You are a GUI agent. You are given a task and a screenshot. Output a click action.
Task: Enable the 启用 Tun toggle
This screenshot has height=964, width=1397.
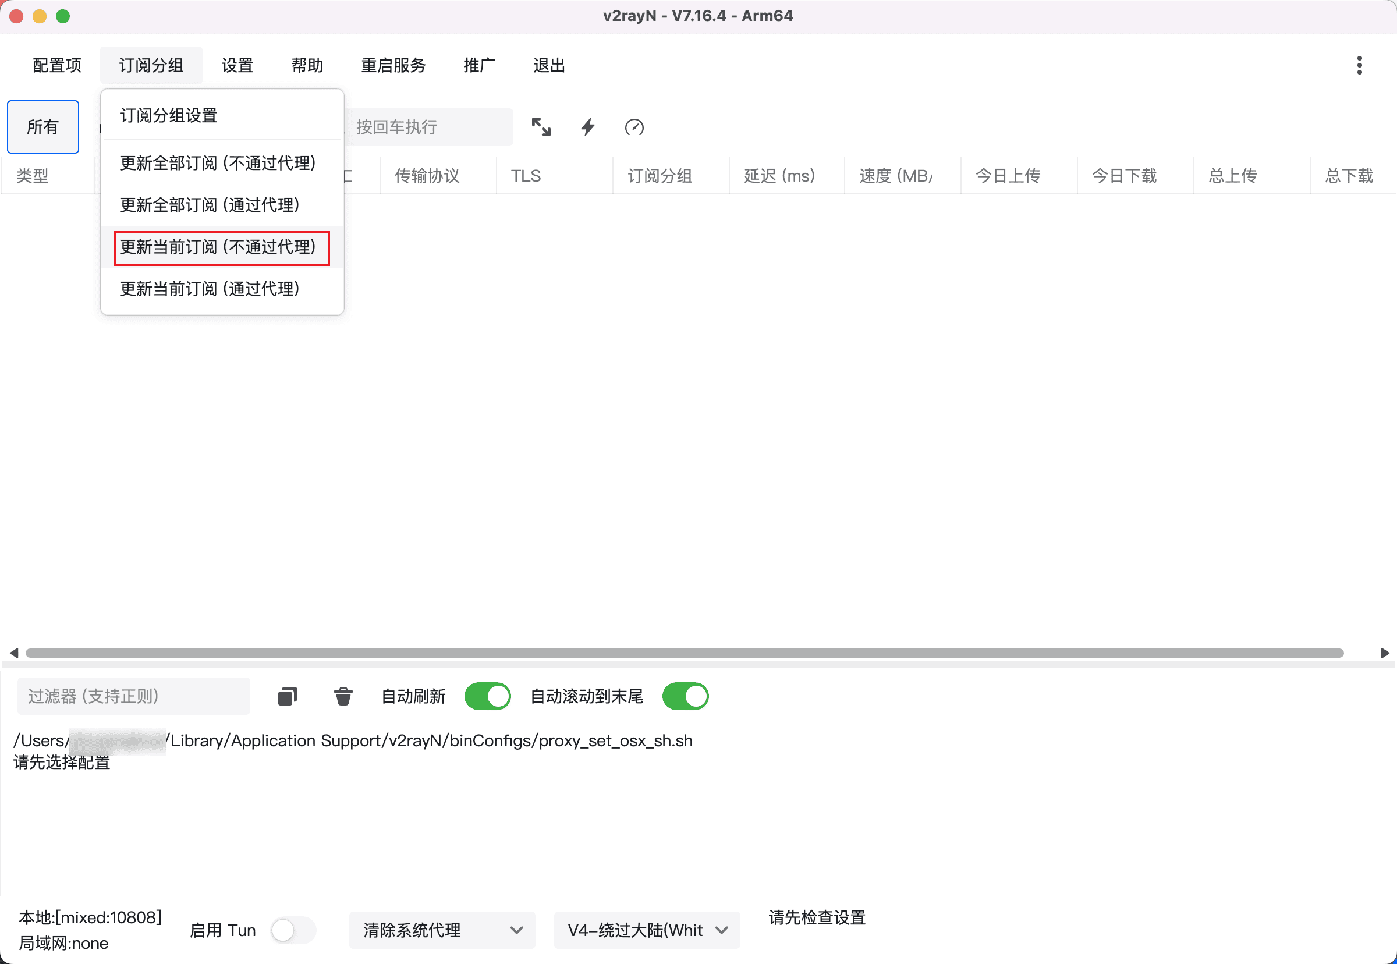click(293, 930)
